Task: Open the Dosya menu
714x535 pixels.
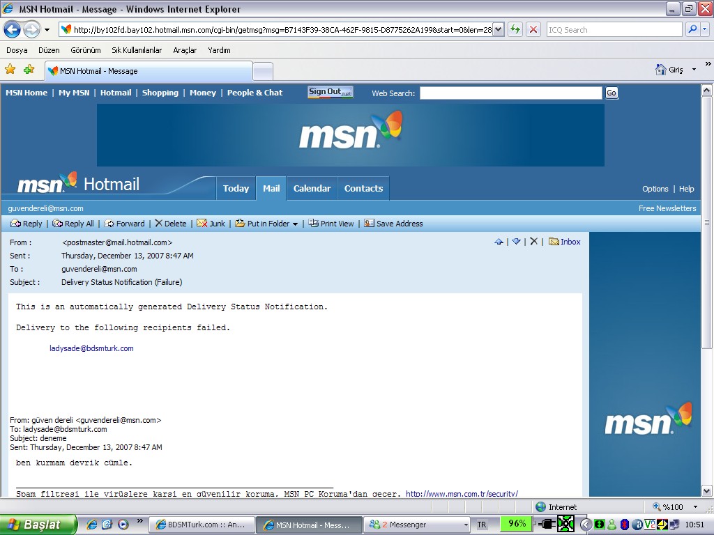Action: (17, 50)
